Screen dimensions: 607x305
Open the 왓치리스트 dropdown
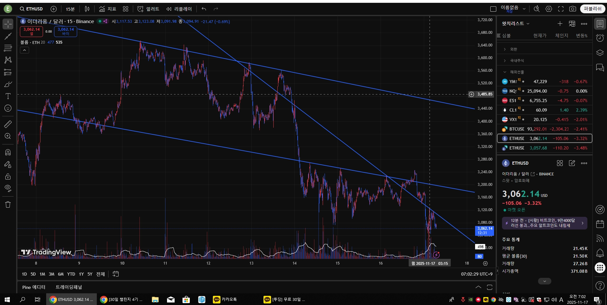click(516, 24)
